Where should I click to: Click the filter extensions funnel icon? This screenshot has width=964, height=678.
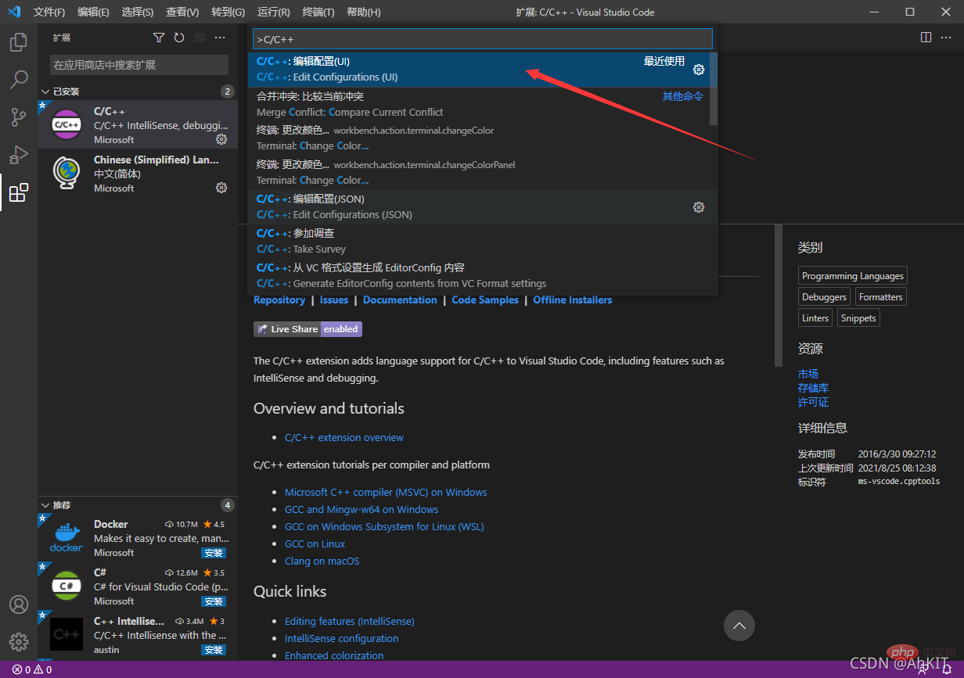point(159,38)
